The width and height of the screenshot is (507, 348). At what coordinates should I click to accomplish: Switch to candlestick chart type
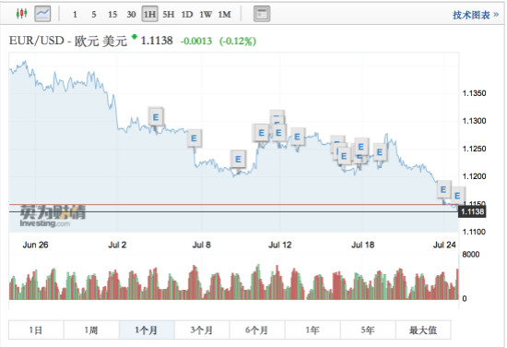coord(21,14)
